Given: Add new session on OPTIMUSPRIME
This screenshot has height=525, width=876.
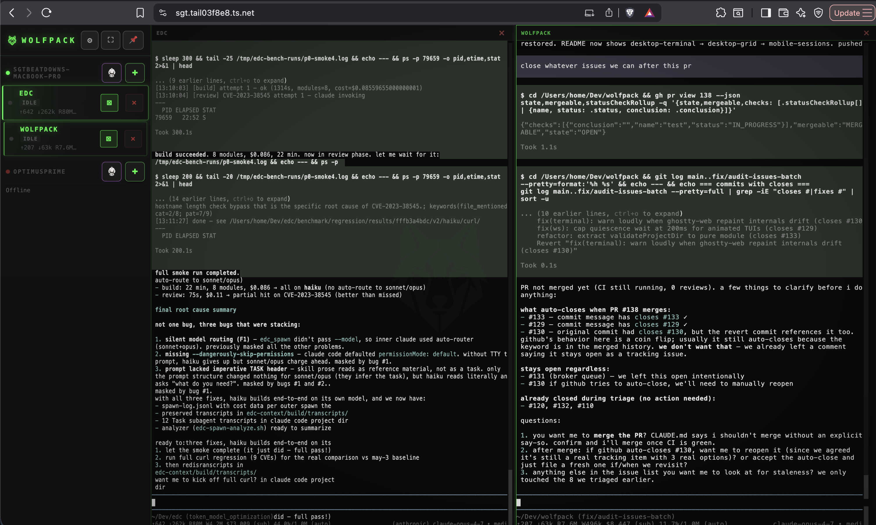Looking at the screenshot, I should pos(135,172).
